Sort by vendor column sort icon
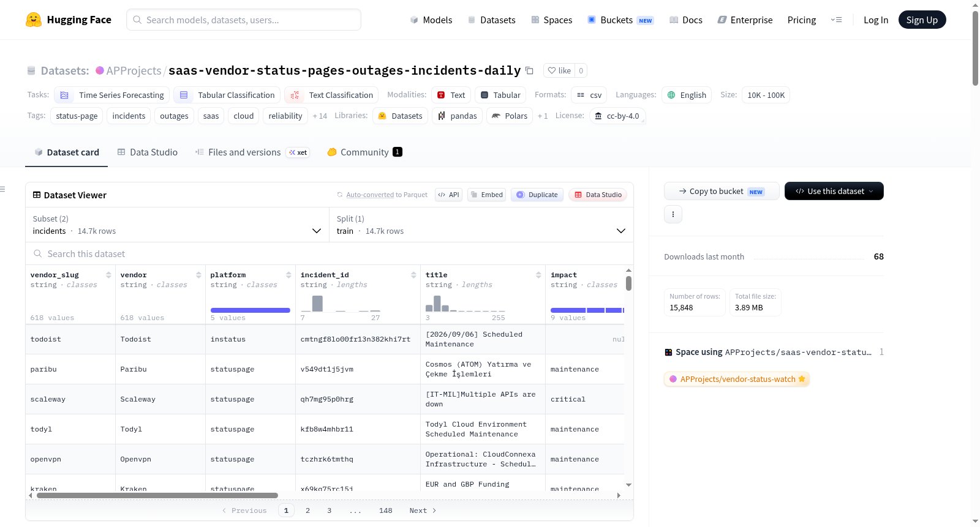 point(198,275)
